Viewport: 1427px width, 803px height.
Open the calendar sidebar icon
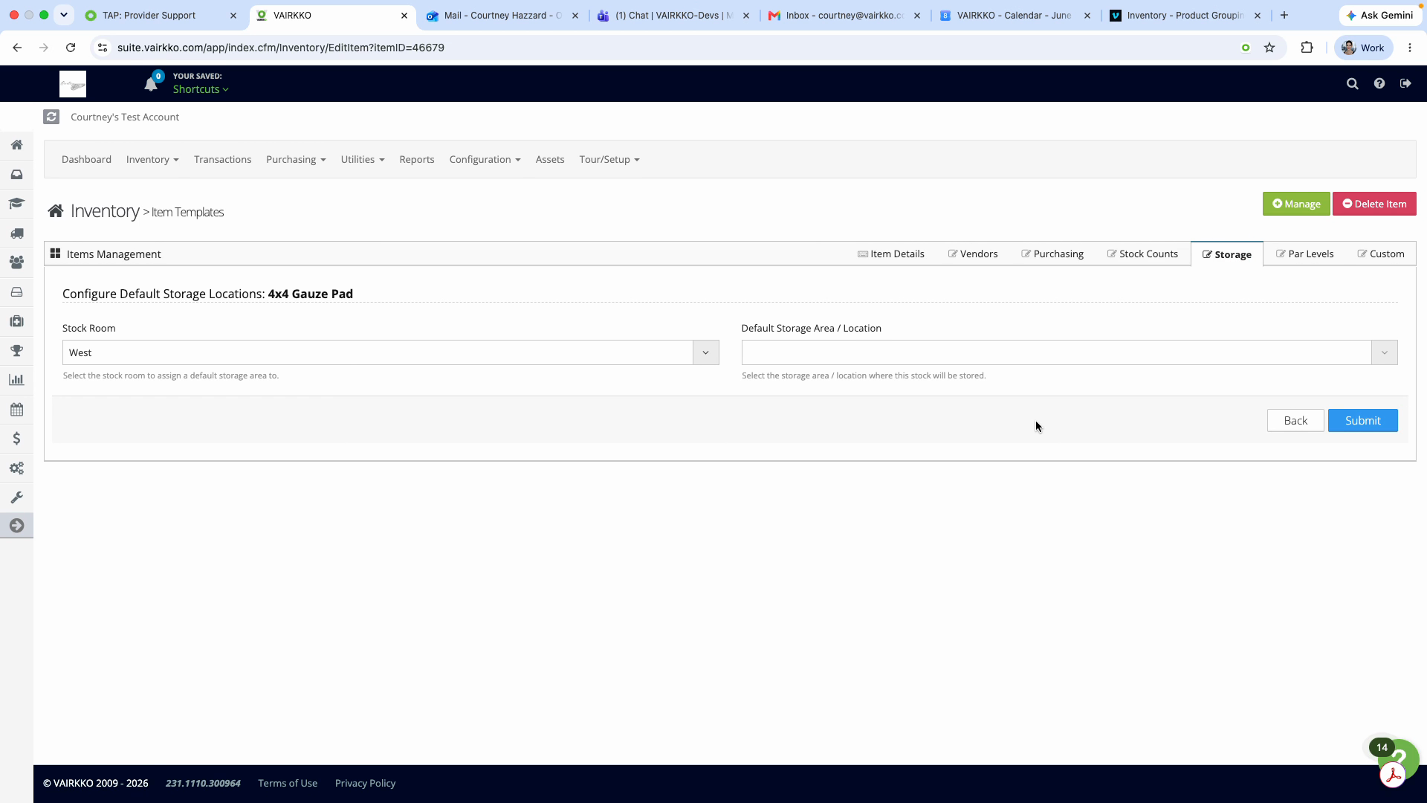(x=16, y=409)
